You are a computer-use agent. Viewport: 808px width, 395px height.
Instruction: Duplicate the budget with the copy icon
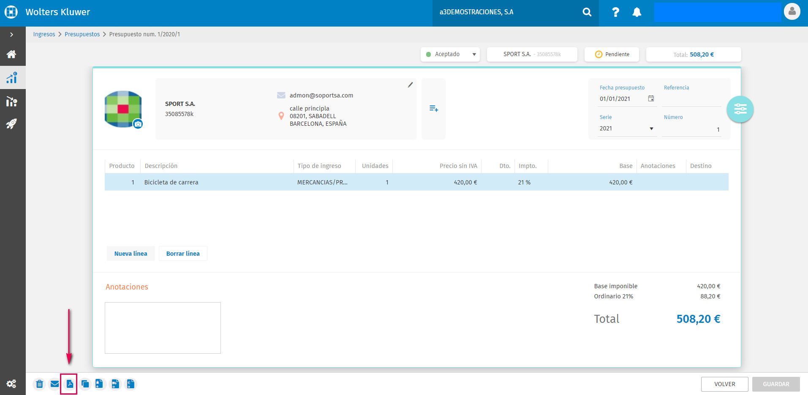pos(85,384)
